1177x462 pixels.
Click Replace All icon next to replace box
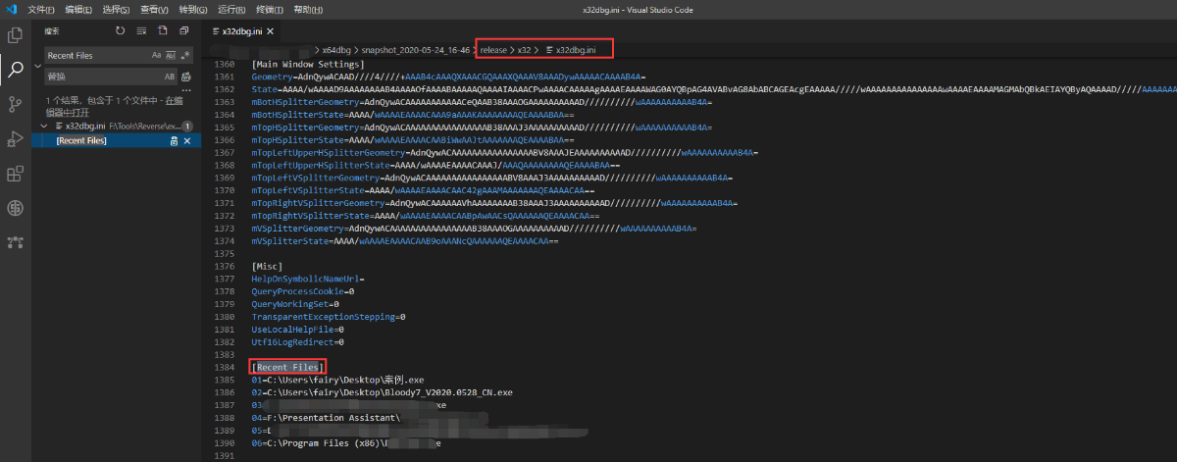(x=185, y=77)
